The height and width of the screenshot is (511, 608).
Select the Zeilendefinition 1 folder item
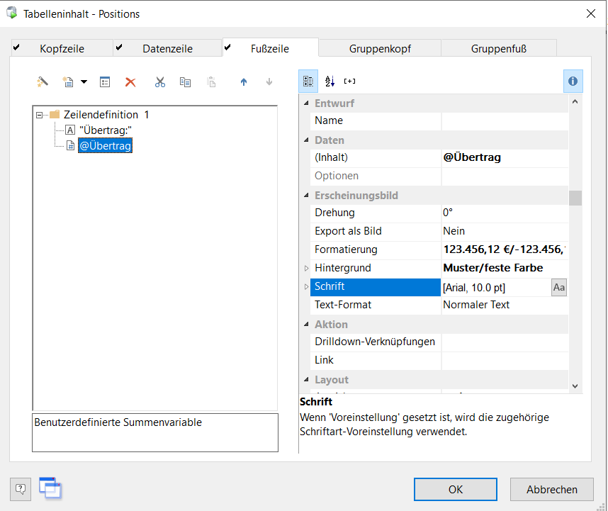point(106,115)
